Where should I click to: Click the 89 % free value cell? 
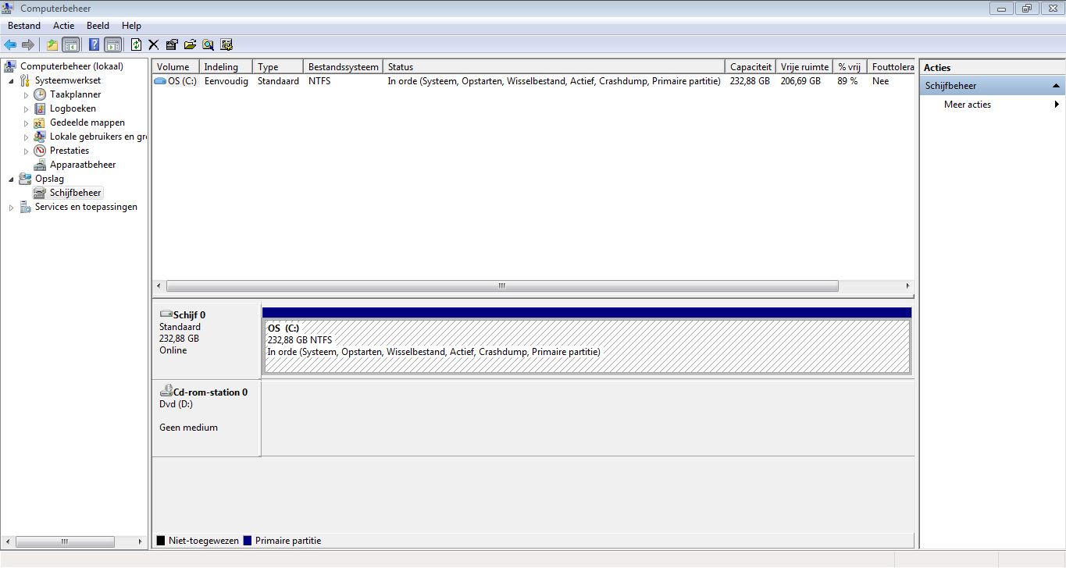[847, 81]
